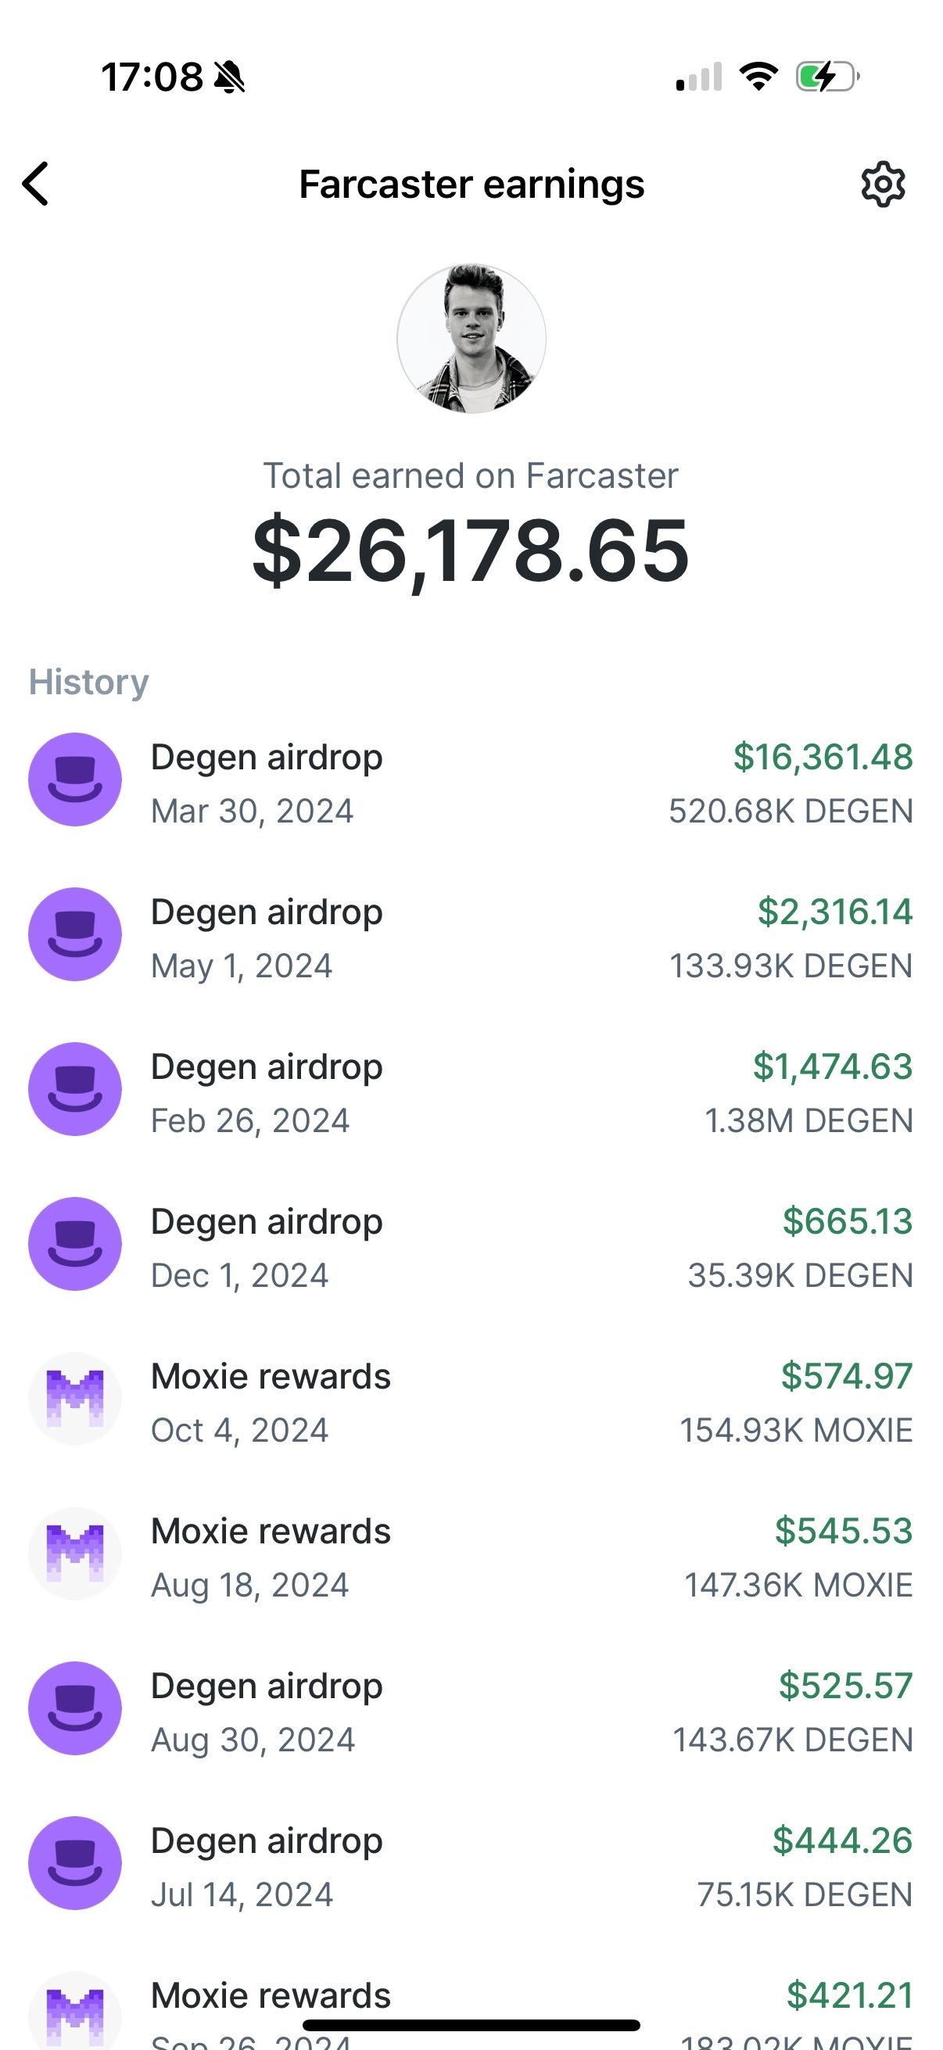943x2050 pixels.
Task: Tap Degen hat icon for Dec 1, 2024
Action: click(x=75, y=1244)
